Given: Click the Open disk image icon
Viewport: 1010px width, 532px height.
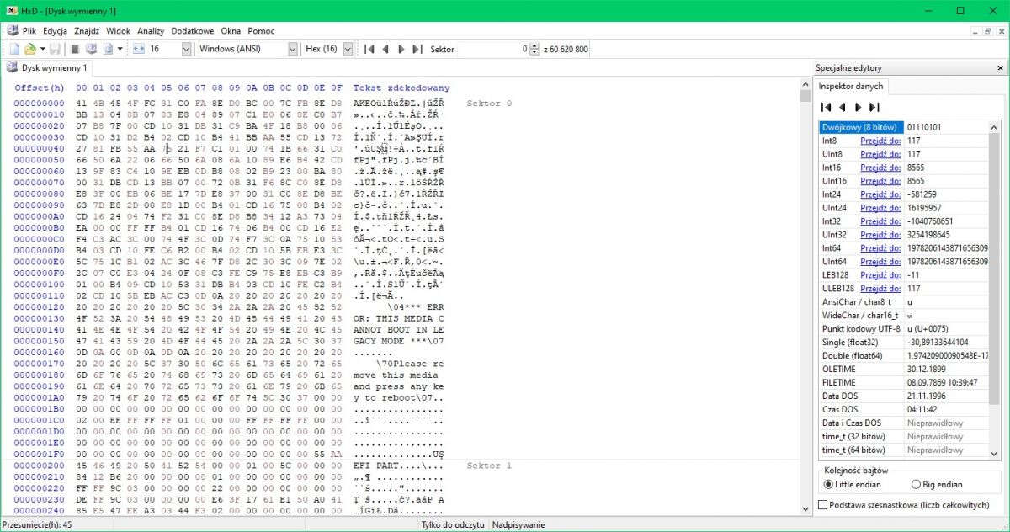Looking at the screenshot, I should coord(109,49).
